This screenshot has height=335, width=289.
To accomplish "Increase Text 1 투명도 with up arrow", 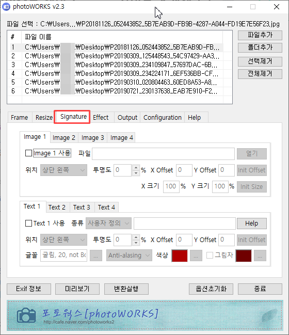I will pyautogui.click(x=136, y=237).
